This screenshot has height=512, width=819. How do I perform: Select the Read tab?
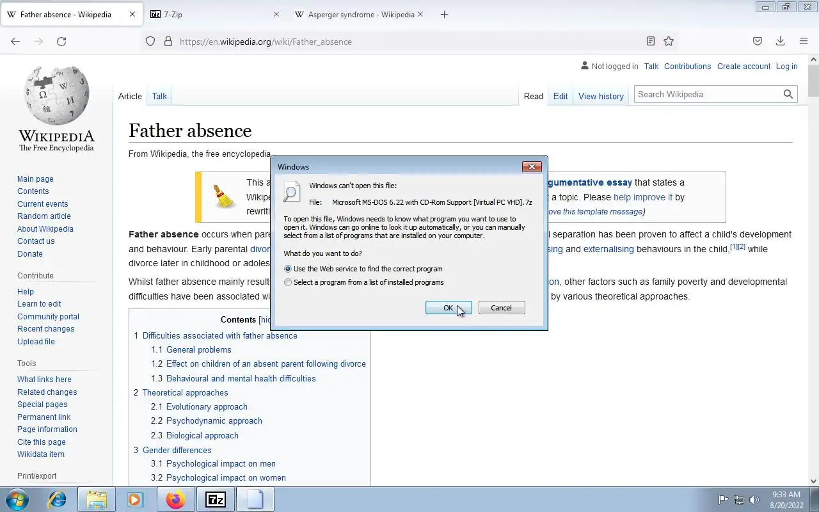coord(533,96)
